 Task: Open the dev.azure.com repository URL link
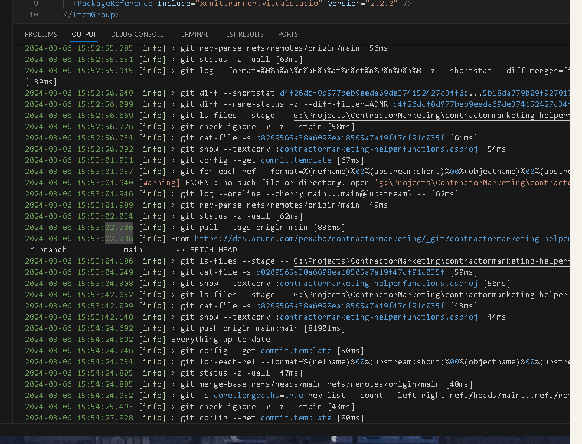pos(382,238)
